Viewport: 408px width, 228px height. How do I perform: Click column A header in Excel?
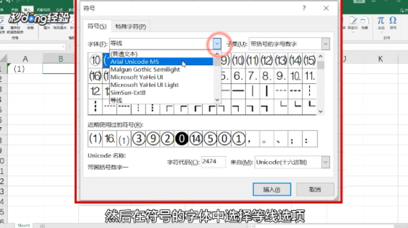tap(25, 59)
